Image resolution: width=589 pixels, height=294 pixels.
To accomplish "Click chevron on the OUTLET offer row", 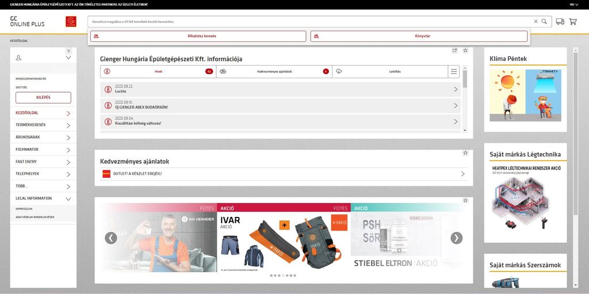I will point(462,174).
